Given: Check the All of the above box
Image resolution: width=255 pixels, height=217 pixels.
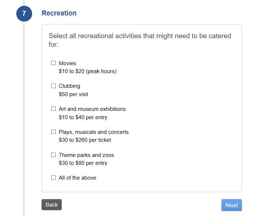Looking at the screenshot, I should 53,177.
